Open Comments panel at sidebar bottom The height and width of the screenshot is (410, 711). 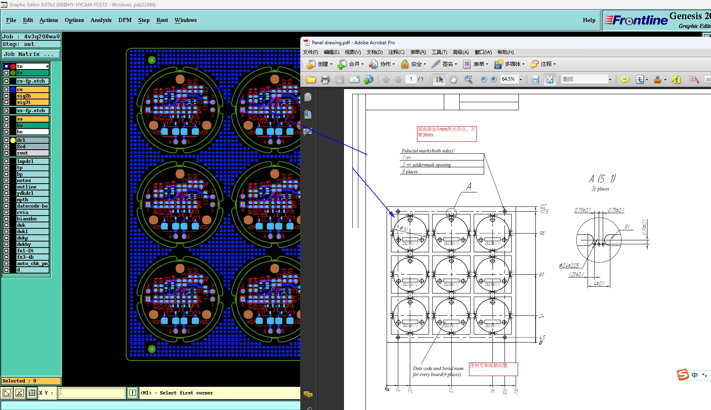point(308,394)
